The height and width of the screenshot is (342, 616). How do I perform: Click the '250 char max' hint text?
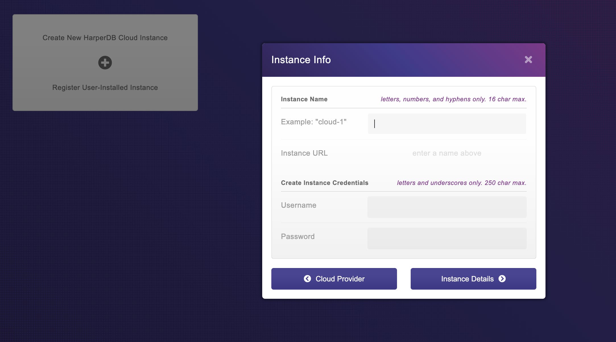tap(505, 183)
